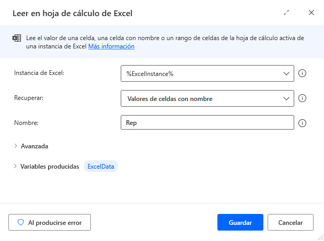Open the Instancia de Excel dropdown

click(x=207, y=73)
